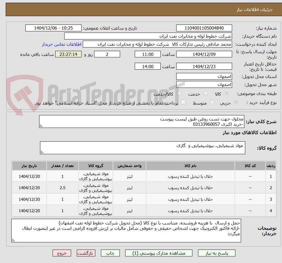Click the remaining time countdown 23:27:14
Image resolution: width=282 pixels, height=263 pixels.
tap(68, 54)
